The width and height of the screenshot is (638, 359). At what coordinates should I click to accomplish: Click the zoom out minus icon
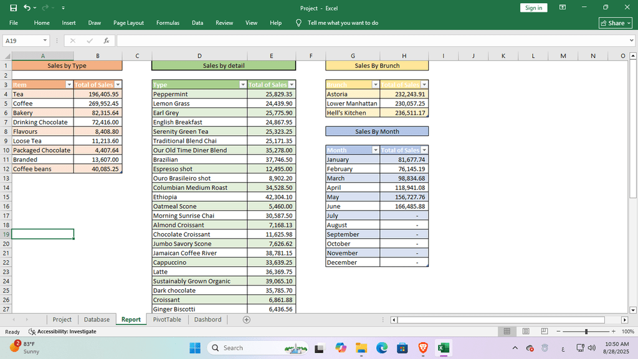pyautogui.click(x=558, y=332)
